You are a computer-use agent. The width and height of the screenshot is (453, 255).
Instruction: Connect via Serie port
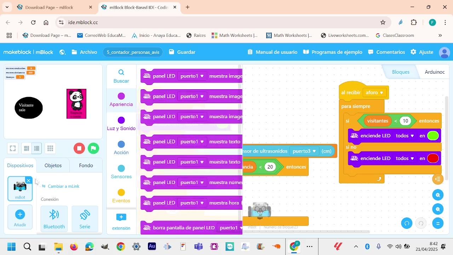[85, 219]
